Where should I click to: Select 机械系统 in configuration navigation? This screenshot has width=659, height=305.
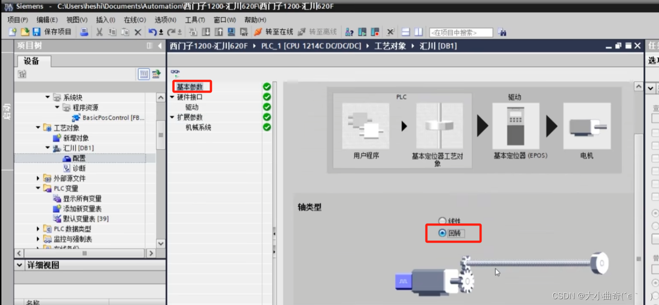point(198,127)
